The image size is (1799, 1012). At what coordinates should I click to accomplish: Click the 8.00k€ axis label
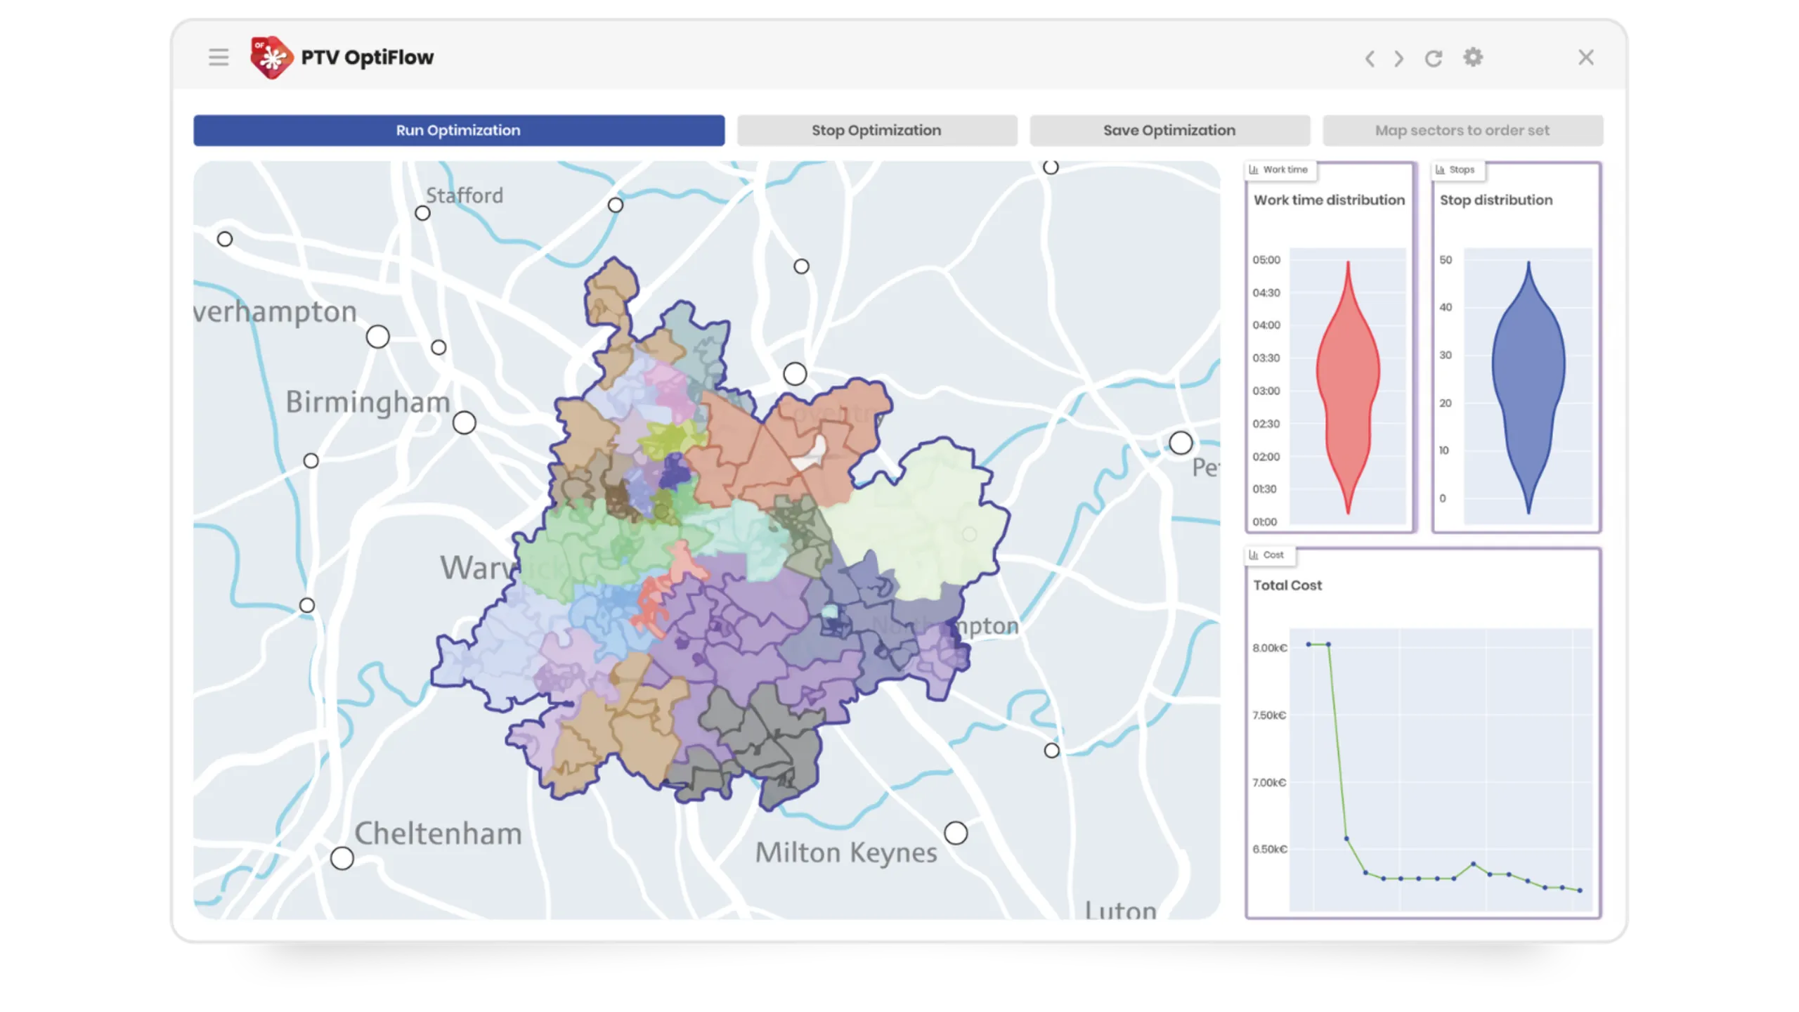tap(1269, 647)
